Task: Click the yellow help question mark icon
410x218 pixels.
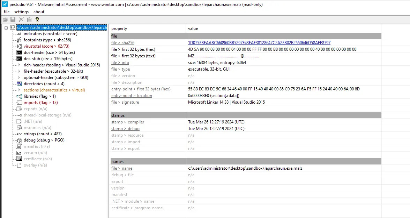Action: (37, 20)
